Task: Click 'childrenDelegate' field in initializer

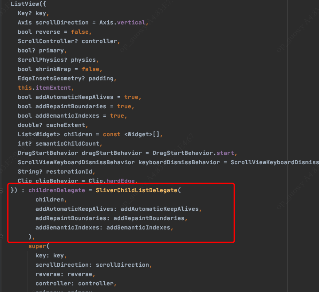Action: click(x=57, y=190)
